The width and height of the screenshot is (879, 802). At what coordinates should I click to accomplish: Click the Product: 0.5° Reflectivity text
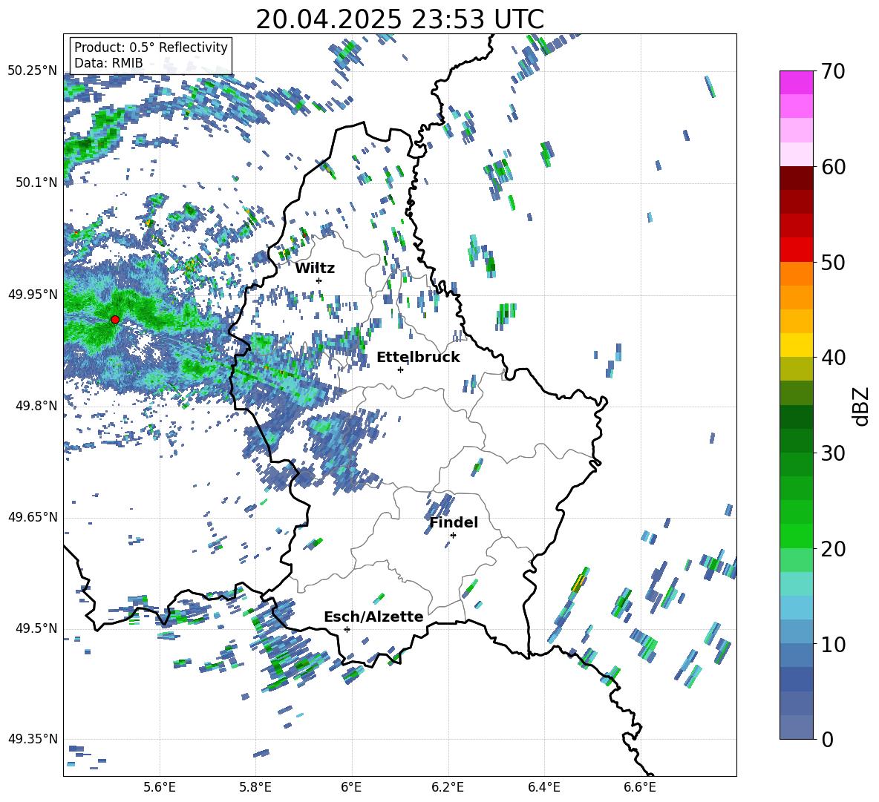tap(151, 47)
